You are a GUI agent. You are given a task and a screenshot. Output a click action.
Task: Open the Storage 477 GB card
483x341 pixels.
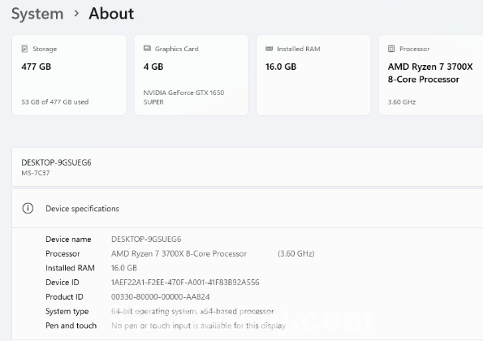[69, 76]
